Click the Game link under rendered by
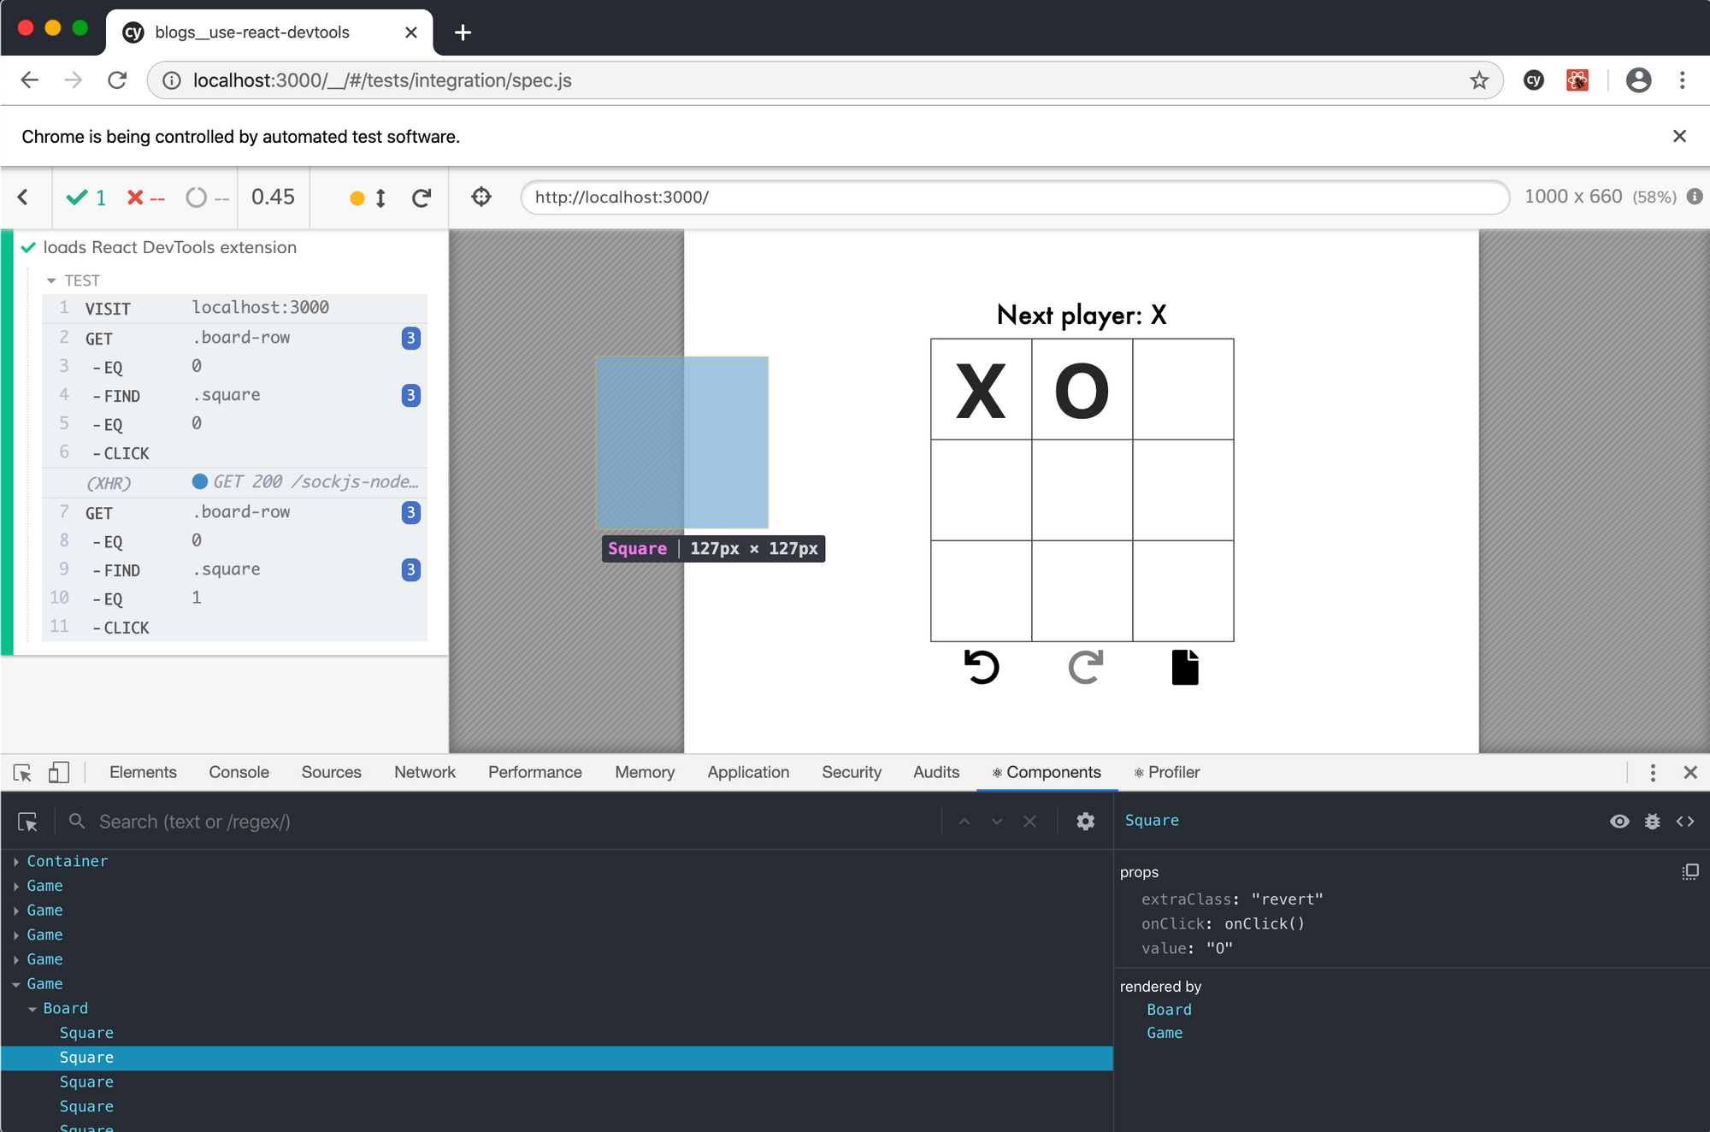 [x=1165, y=1033]
